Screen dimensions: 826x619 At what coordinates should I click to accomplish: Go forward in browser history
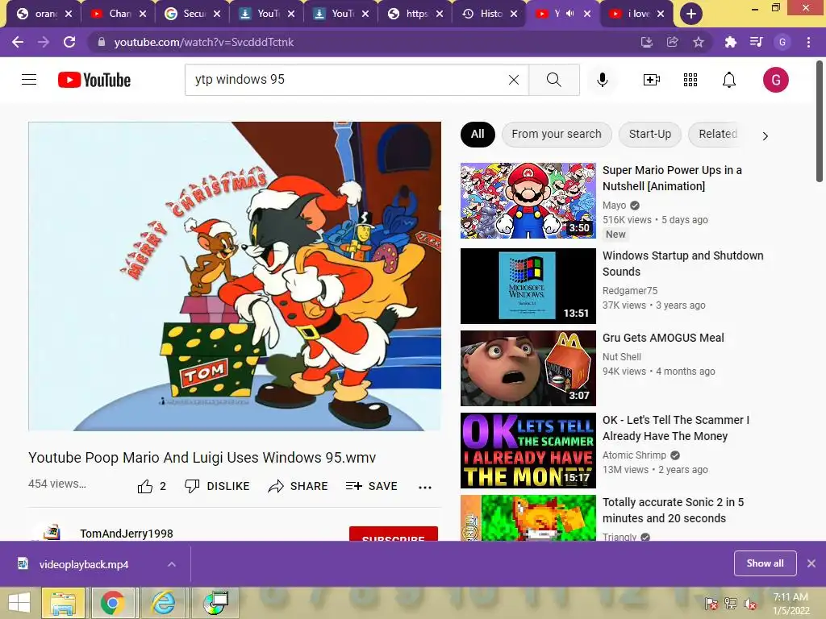point(44,42)
